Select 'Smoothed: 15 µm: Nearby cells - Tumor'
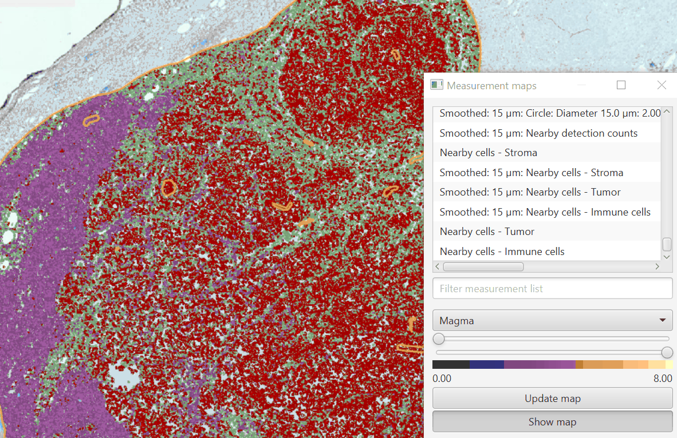The height and width of the screenshot is (438, 677). (530, 192)
